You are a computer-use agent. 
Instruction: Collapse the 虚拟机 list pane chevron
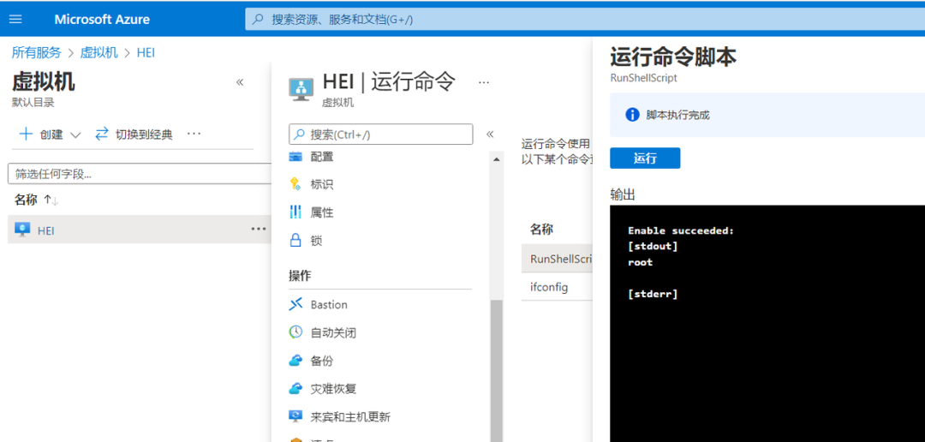coord(240,82)
